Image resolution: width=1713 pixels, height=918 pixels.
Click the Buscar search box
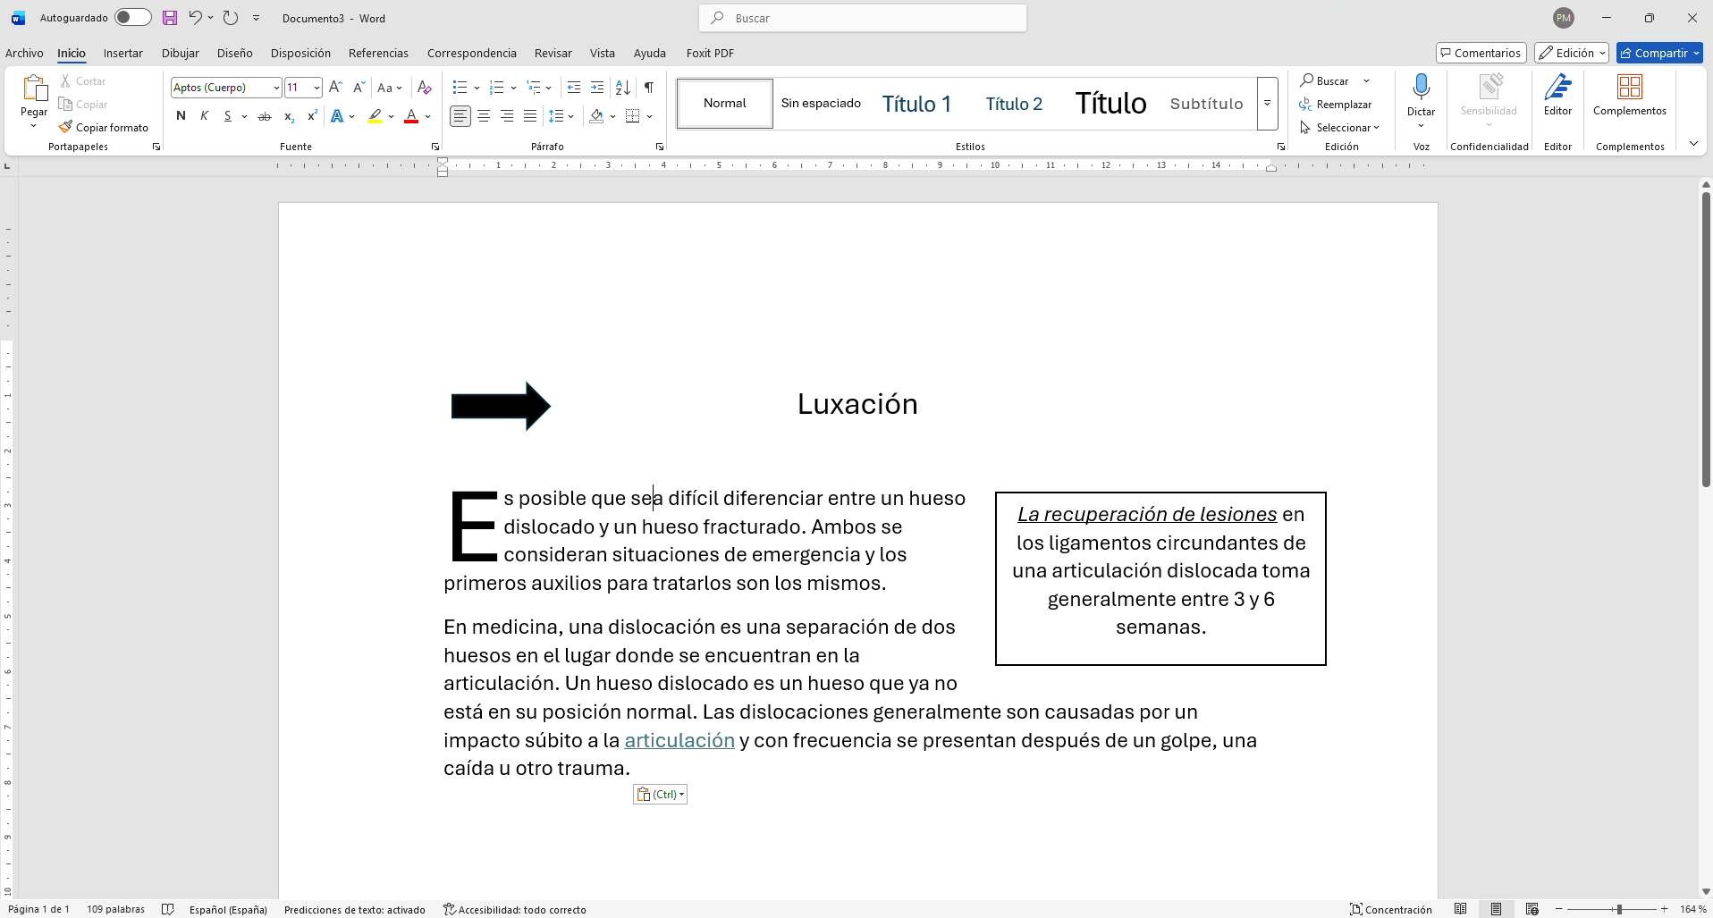click(863, 18)
